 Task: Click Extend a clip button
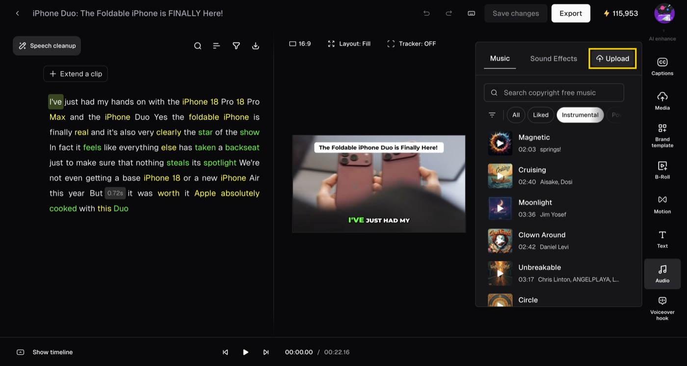[x=76, y=74]
